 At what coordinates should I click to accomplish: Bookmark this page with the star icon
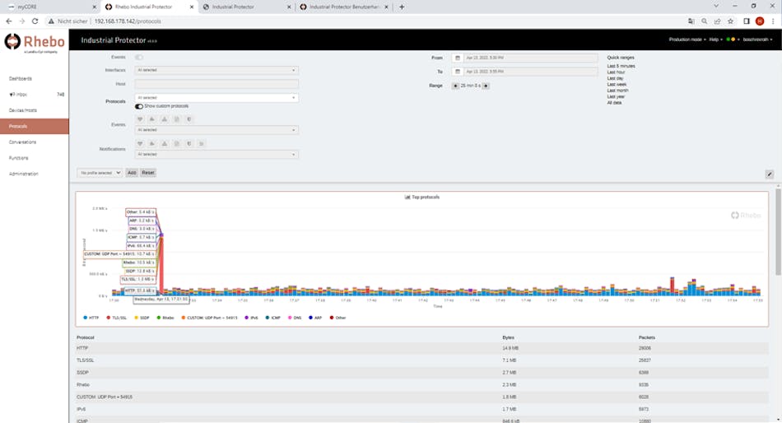point(731,21)
